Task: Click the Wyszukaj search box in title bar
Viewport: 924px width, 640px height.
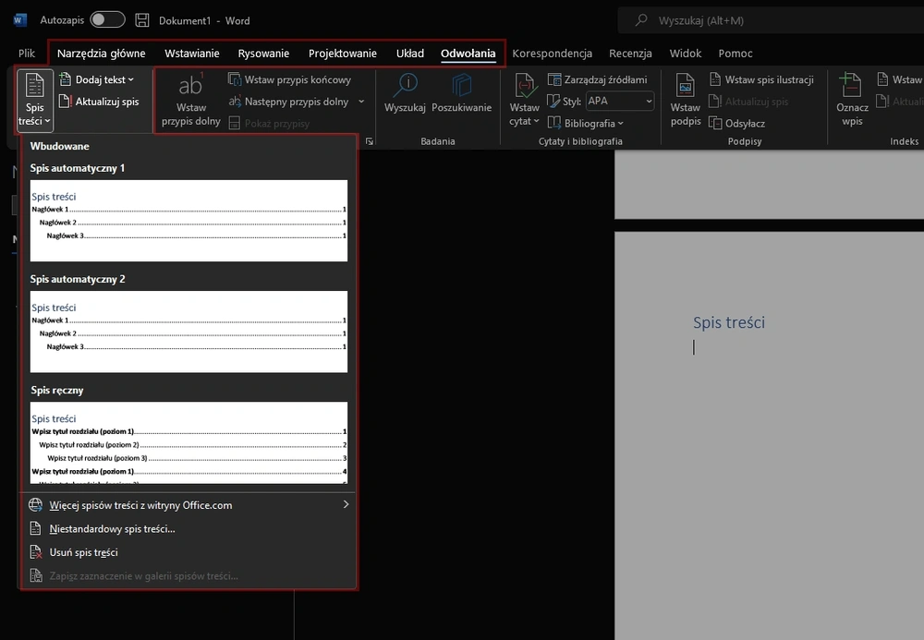Action: (x=771, y=20)
